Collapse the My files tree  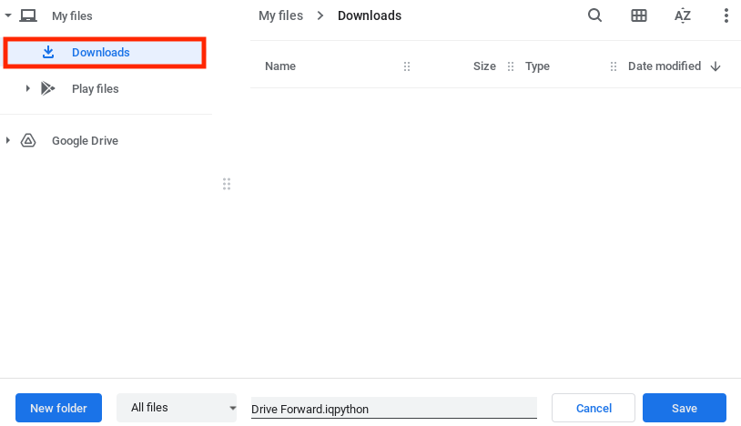click(8, 15)
